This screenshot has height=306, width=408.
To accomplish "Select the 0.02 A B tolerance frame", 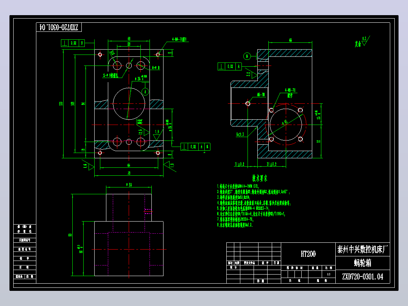I will tap(195, 147).
